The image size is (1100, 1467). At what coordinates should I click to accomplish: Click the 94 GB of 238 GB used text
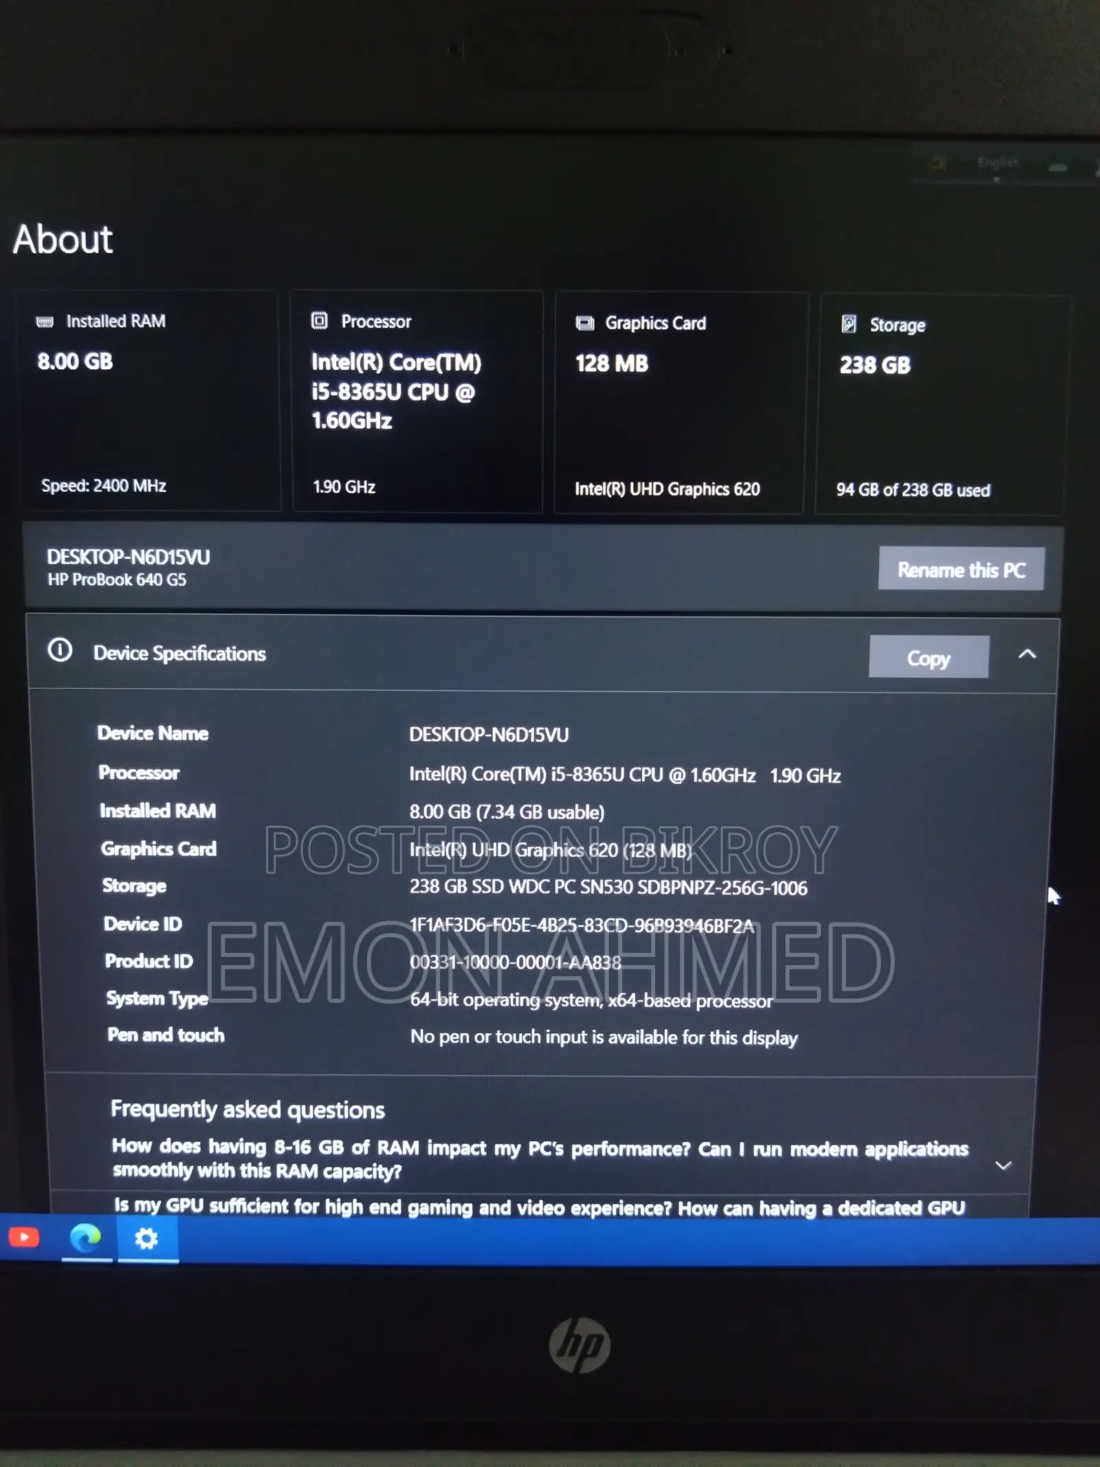pos(913,490)
